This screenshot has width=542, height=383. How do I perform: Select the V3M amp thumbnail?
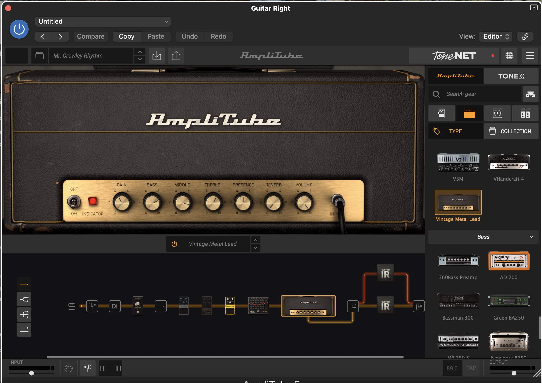[x=458, y=162]
